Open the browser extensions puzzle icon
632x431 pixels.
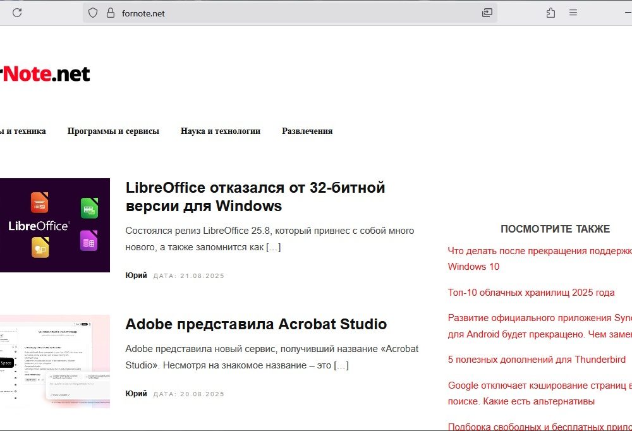(550, 13)
